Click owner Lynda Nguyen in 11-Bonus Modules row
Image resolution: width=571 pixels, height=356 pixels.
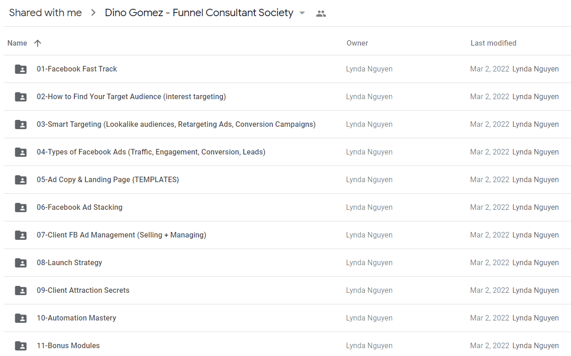369,345
